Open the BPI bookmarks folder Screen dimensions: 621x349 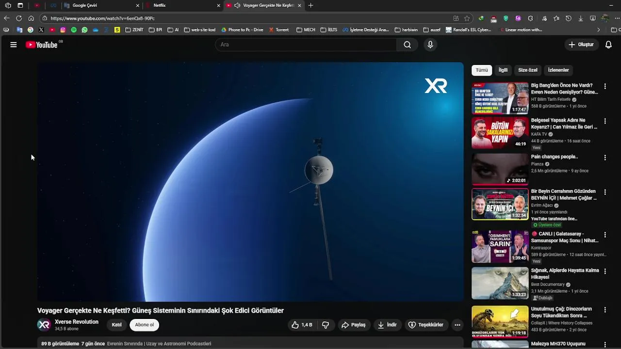[155, 30]
